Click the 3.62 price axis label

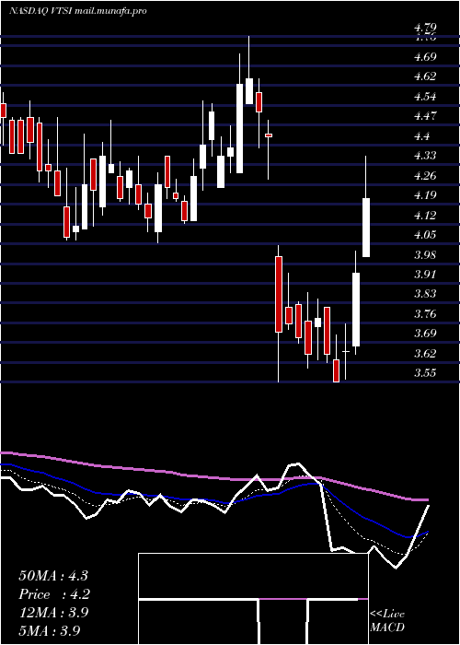pos(425,353)
